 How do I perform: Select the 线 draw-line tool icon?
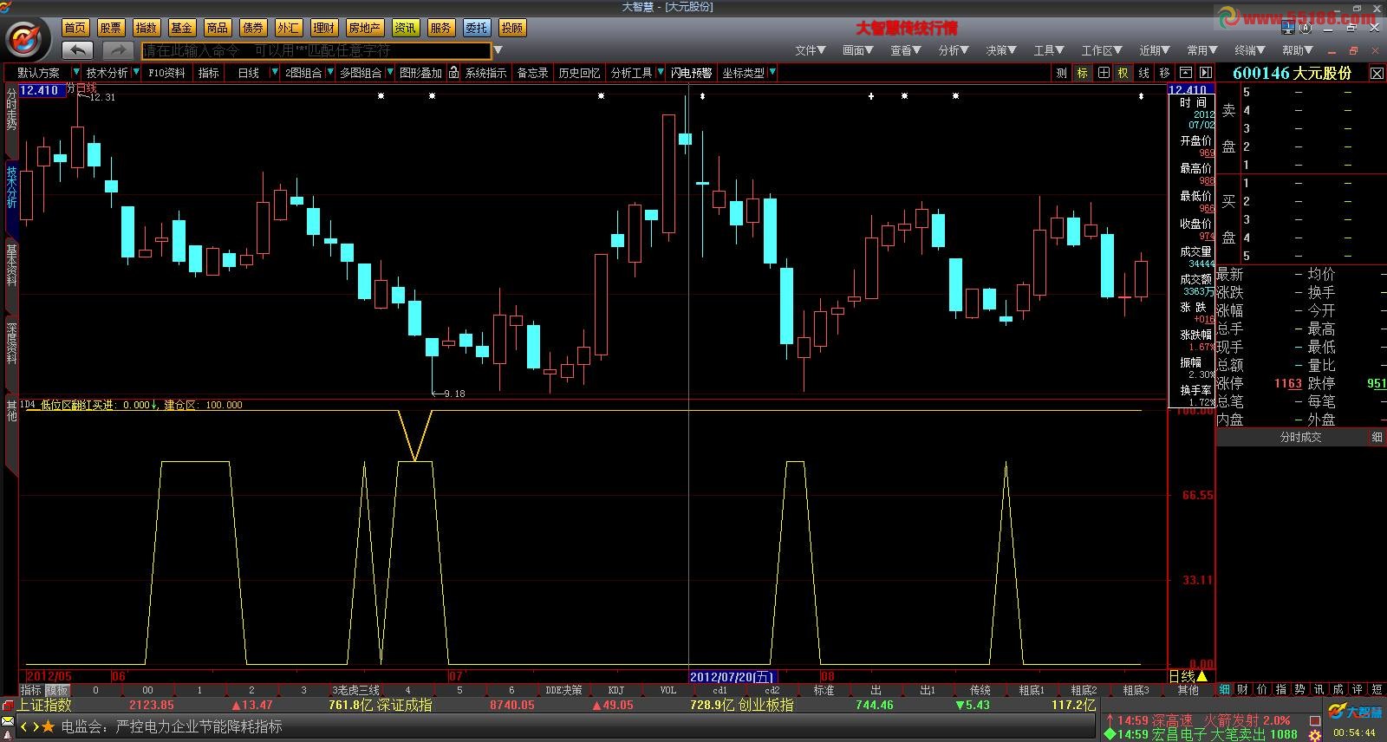click(x=1144, y=73)
